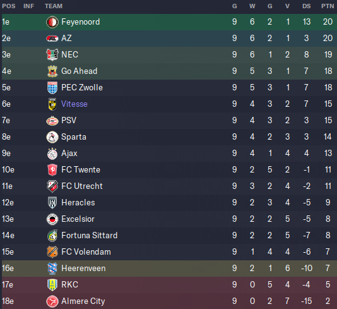Sort standings by TEAM column header

point(54,6)
